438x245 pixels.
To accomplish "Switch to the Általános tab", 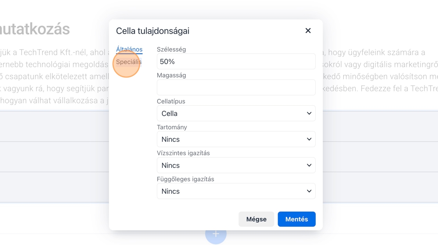I will [x=129, y=49].
